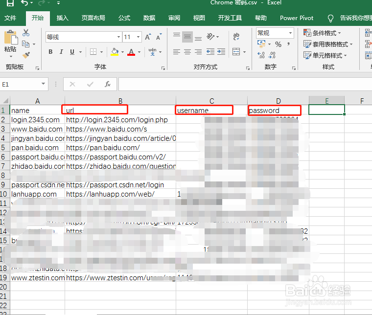Switch to 开发工具 Developer tab
The height and width of the screenshot is (315, 372).
click(230, 18)
